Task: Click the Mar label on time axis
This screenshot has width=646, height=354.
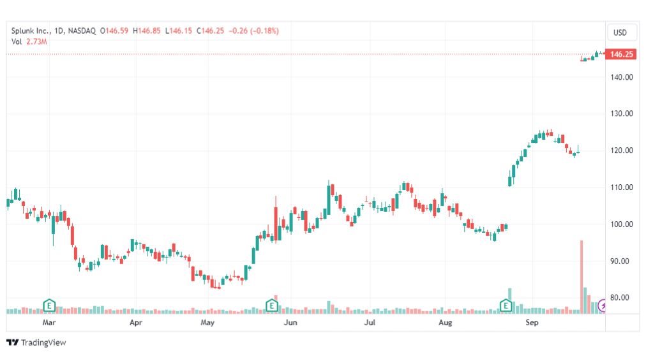Action: (x=49, y=322)
